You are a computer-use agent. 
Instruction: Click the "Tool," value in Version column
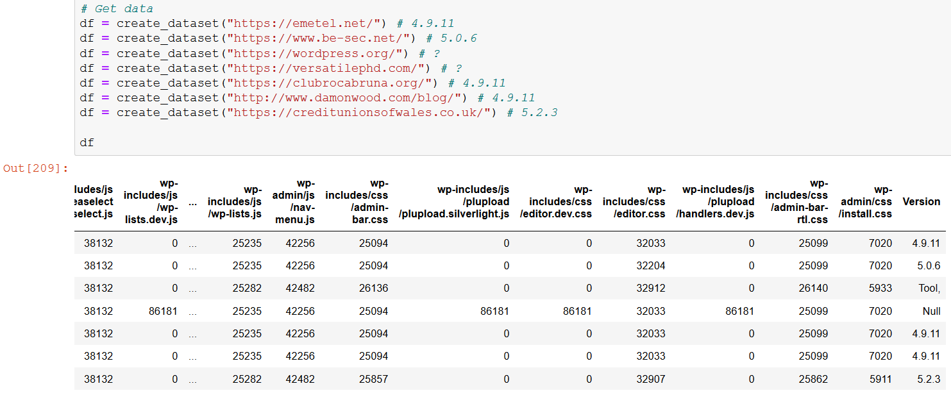pos(929,288)
